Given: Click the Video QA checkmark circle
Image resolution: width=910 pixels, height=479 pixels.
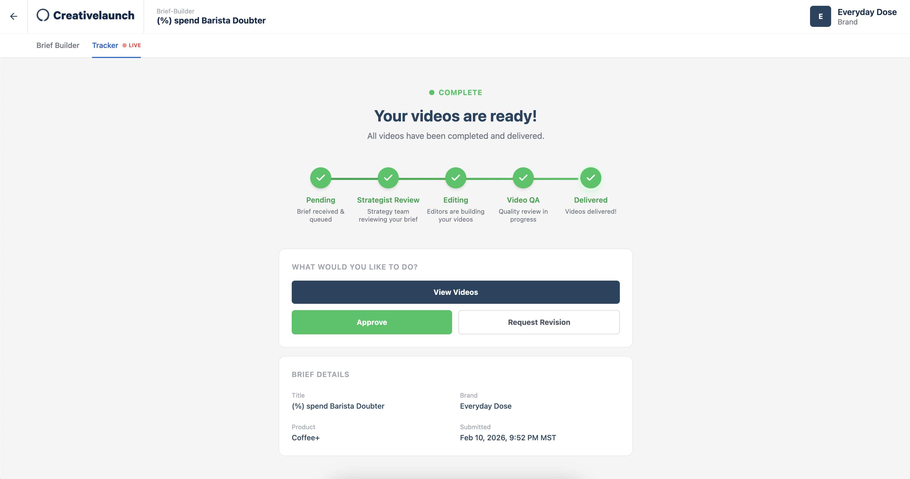Looking at the screenshot, I should (x=523, y=178).
